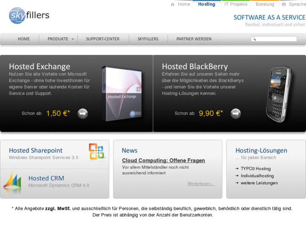
Task: Open Hosted Sharepoint link
Action: [x=36, y=150]
